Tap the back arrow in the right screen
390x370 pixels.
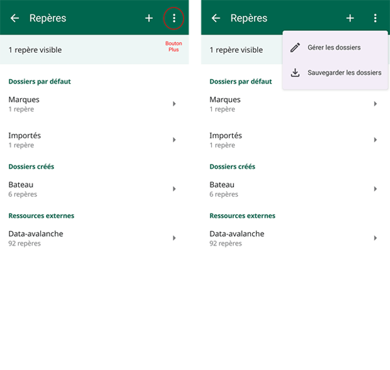216,18
